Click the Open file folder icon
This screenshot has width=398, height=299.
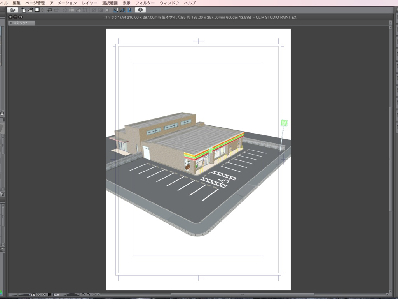pos(30,10)
